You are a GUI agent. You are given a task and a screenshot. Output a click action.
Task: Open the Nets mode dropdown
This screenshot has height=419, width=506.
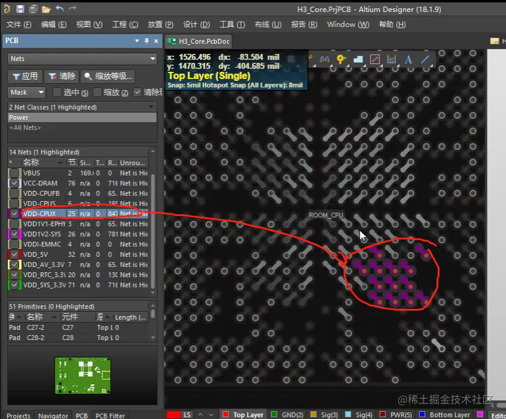82,59
